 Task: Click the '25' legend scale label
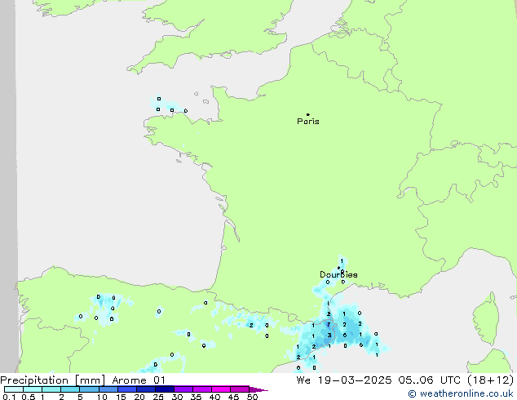158,397
